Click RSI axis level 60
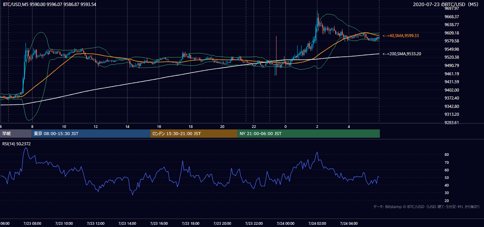 (447, 170)
